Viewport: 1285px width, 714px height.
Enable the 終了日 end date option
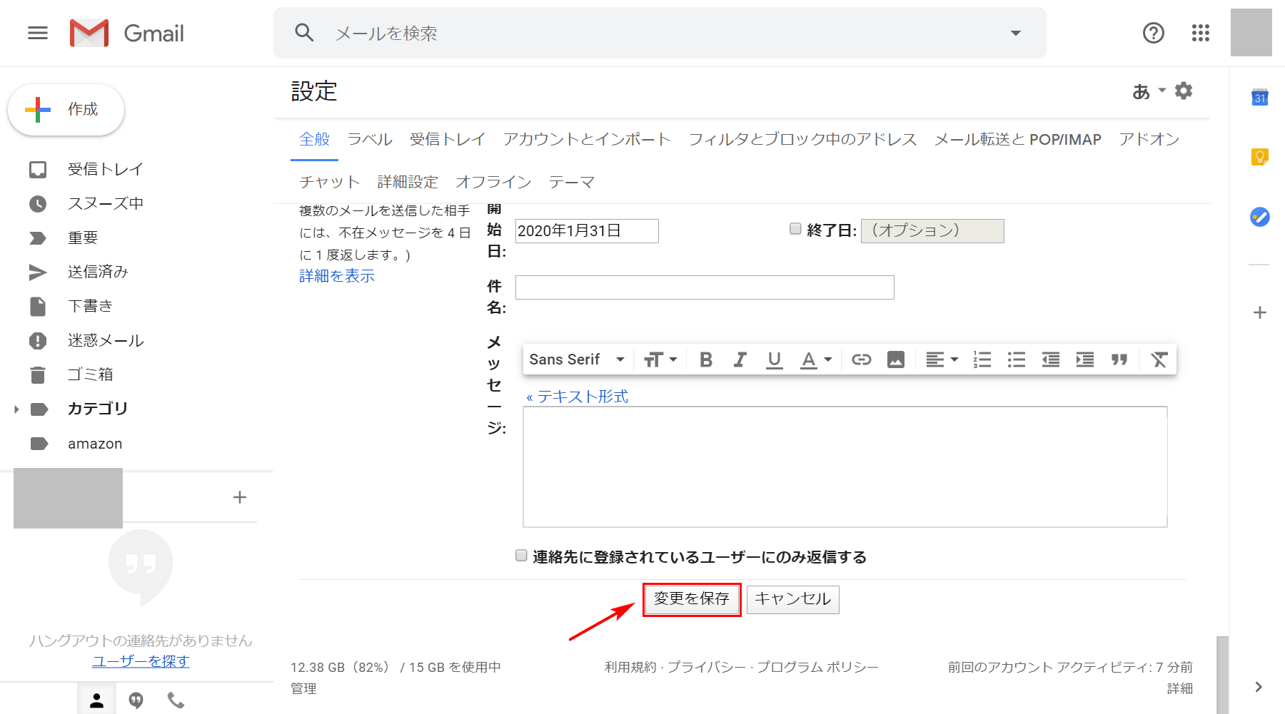pyautogui.click(x=795, y=228)
